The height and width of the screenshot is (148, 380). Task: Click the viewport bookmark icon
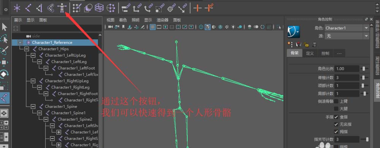[x=123, y=27]
